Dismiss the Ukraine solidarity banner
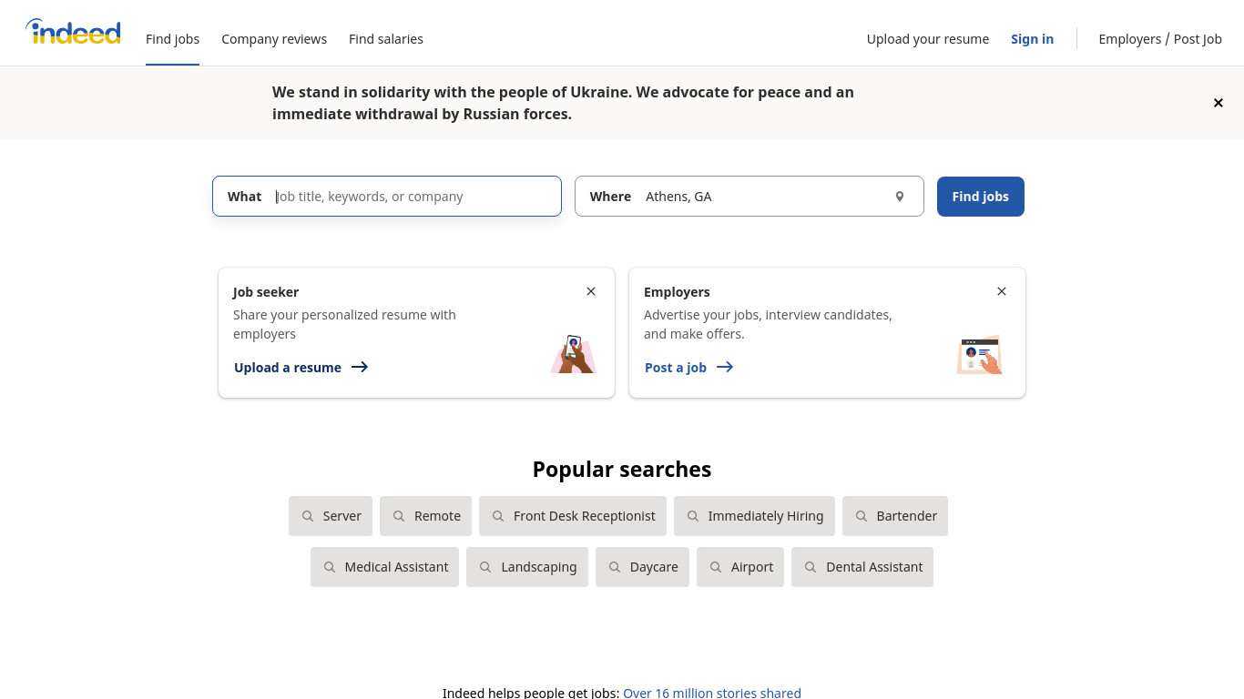The width and height of the screenshot is (1244, 699). 1219,103
